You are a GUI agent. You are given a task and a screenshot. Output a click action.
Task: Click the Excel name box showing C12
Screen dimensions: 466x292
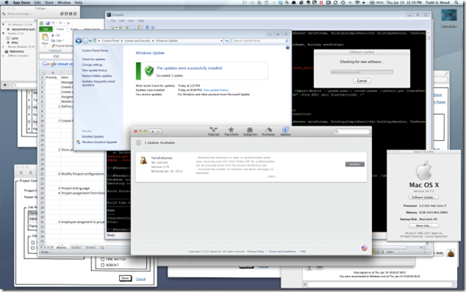click(56, 56)
